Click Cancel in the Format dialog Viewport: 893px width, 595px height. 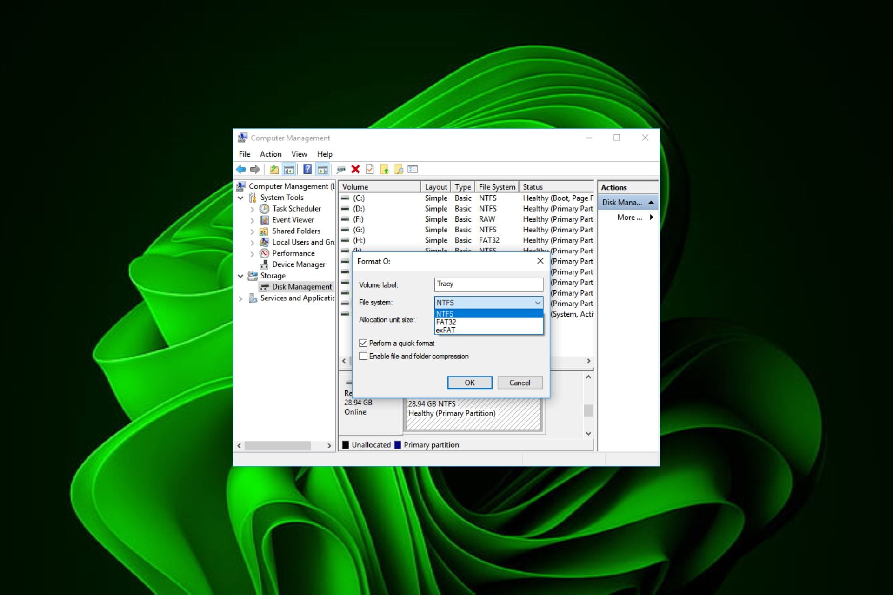pos(520,383)
